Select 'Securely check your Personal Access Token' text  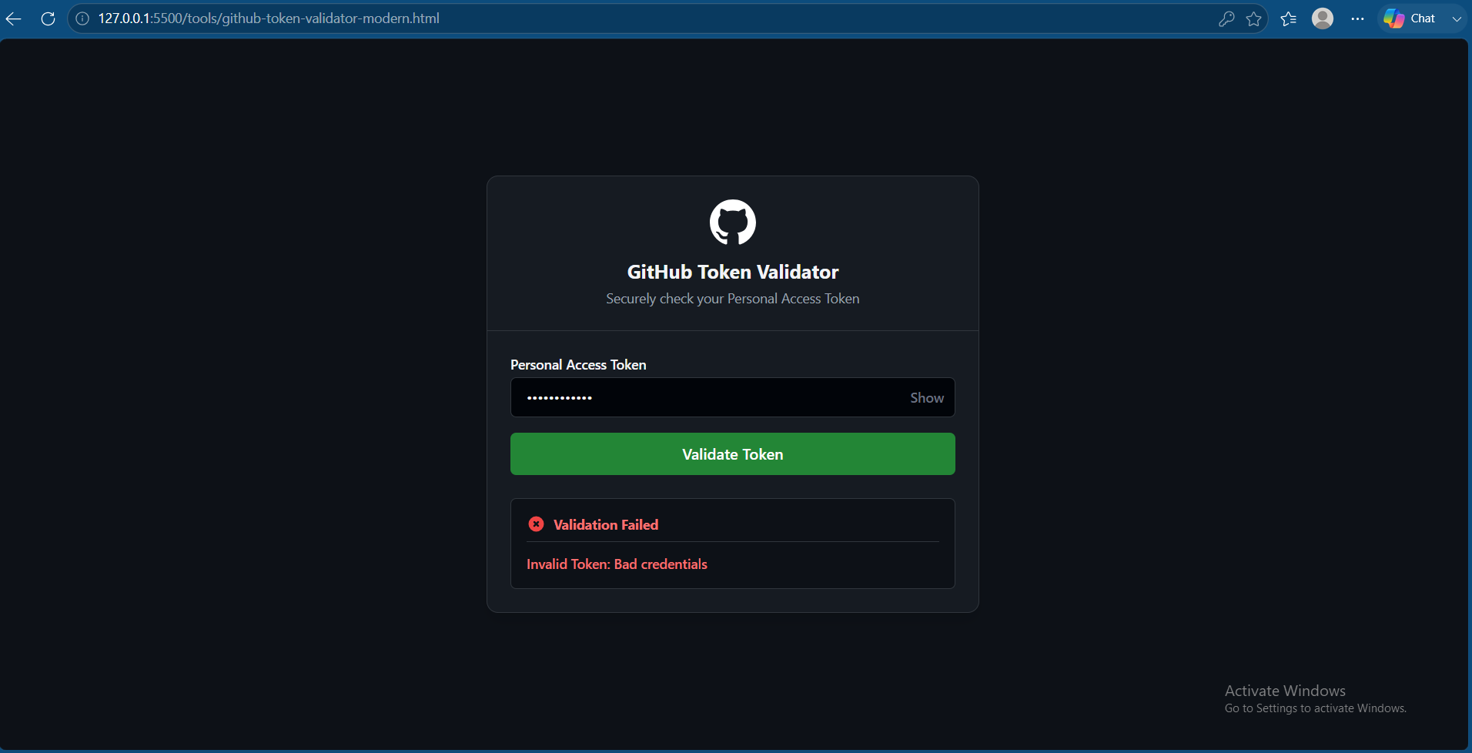[x=733, y=299]
